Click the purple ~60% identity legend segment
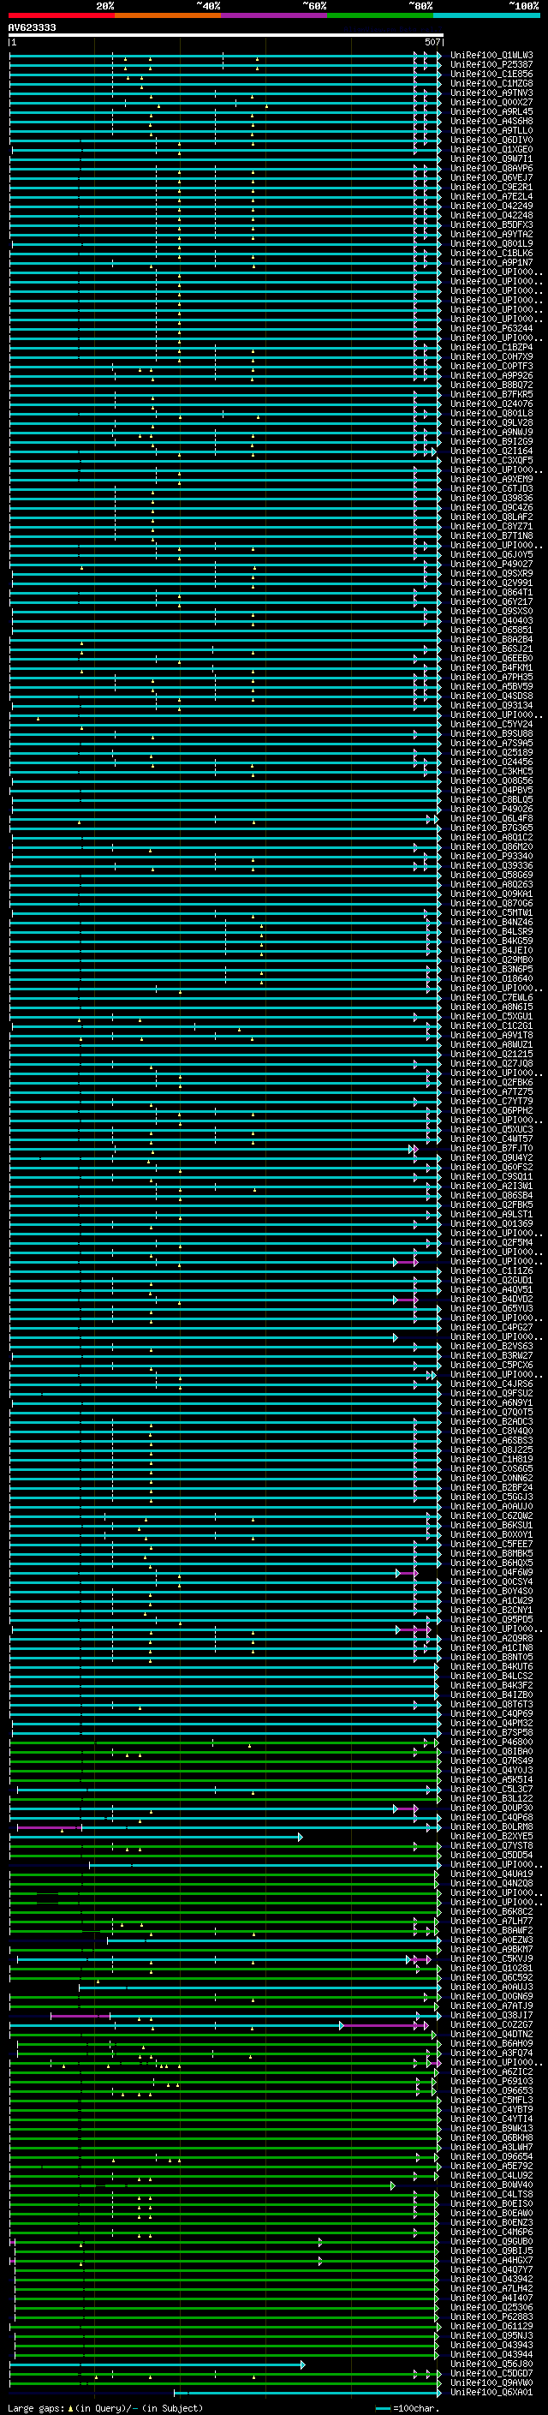This screenshot has width=548, height=2415. 275,15
